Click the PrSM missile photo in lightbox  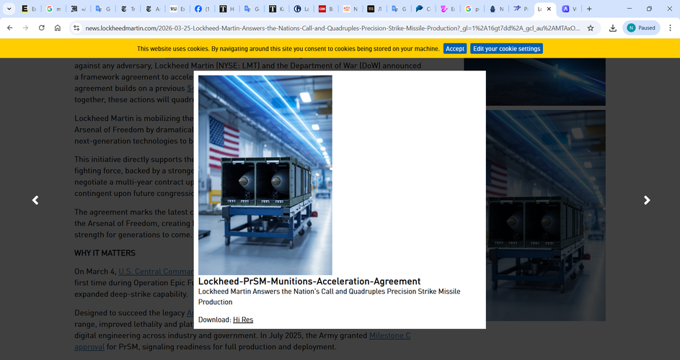coord(265,174)
